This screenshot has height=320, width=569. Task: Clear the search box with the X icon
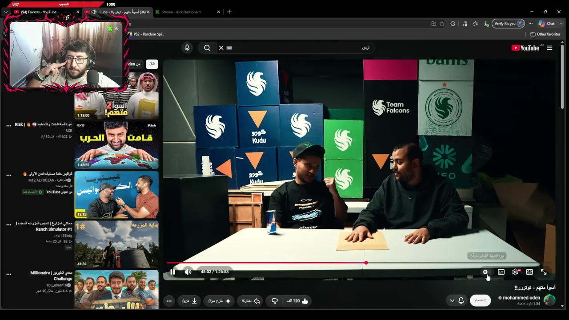(221, 48)
